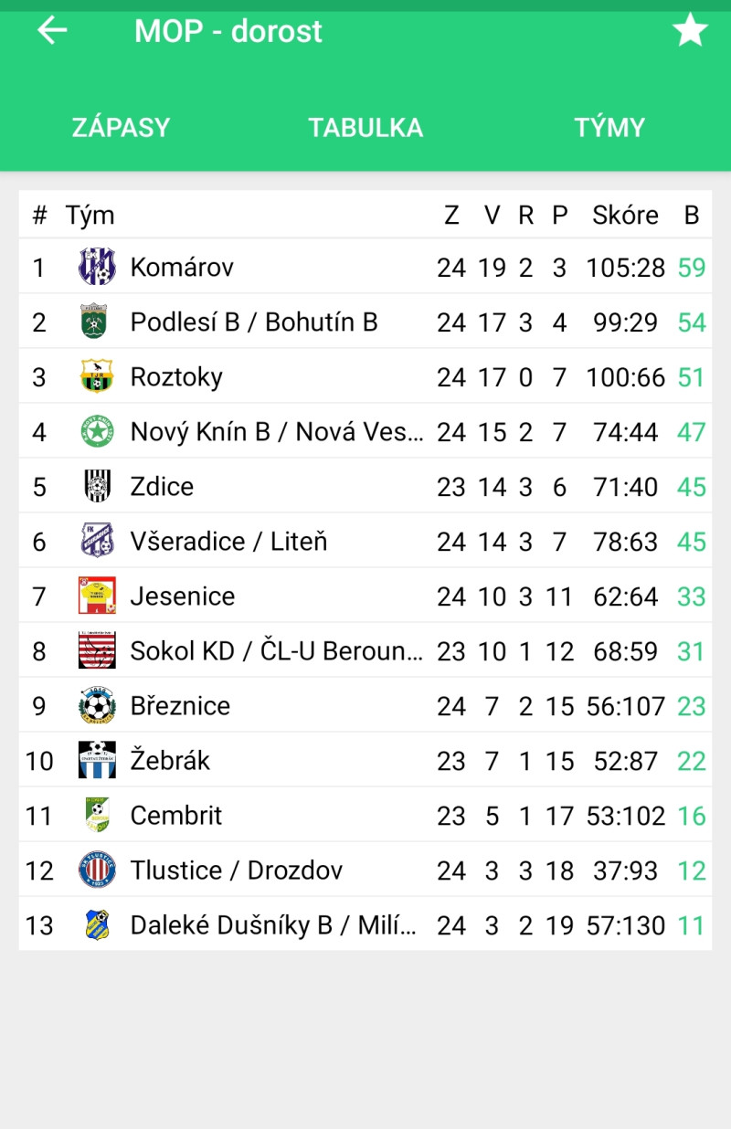This screenshot has height=1129, width=731.
Task: Switch to the TÝMY tab
Action: (x=609, y=127)
